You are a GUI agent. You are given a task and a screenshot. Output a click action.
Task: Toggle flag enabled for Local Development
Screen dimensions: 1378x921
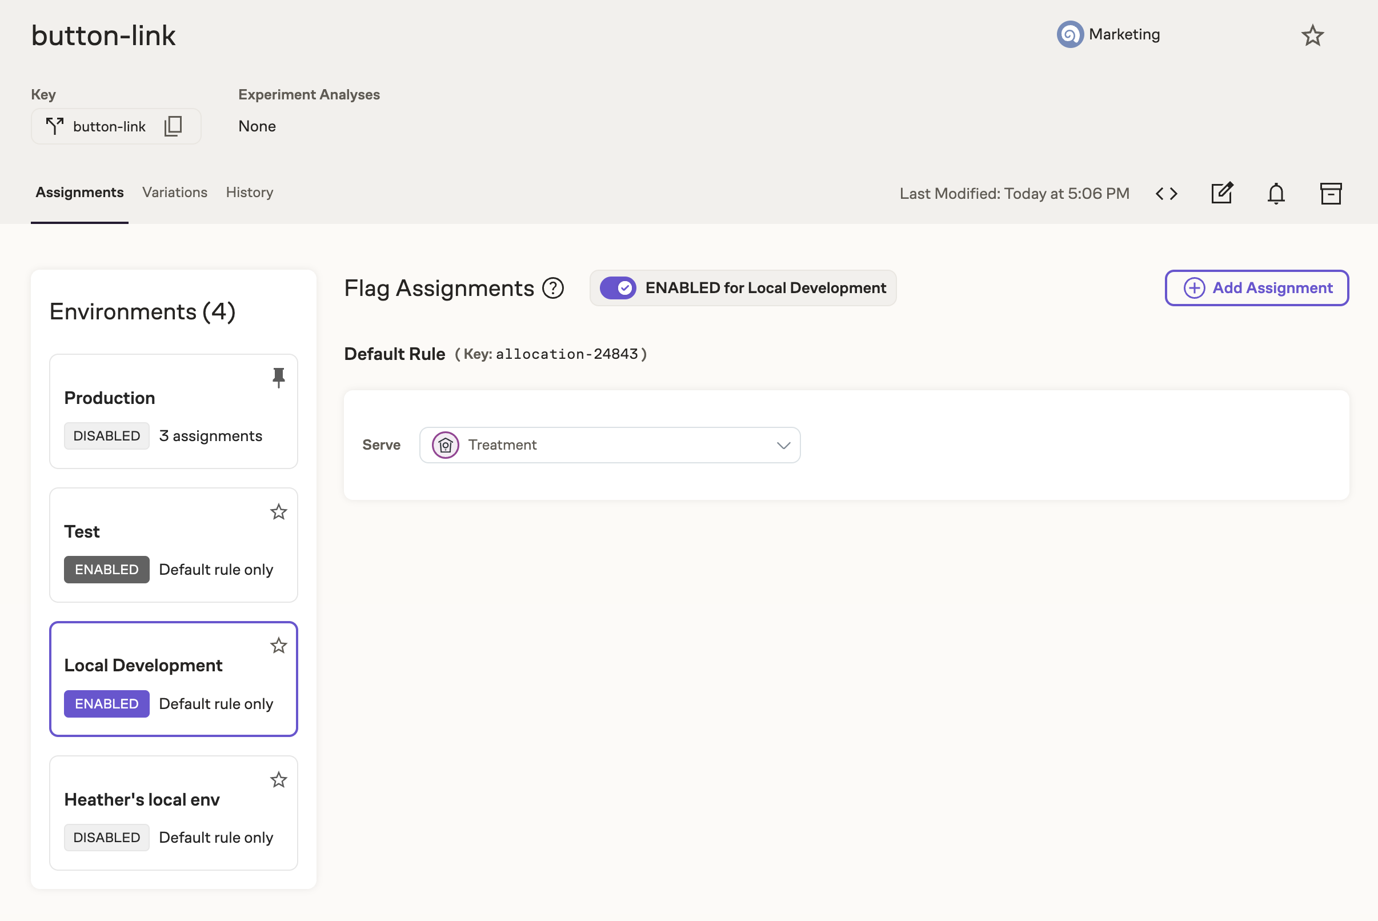click(618, 288)
